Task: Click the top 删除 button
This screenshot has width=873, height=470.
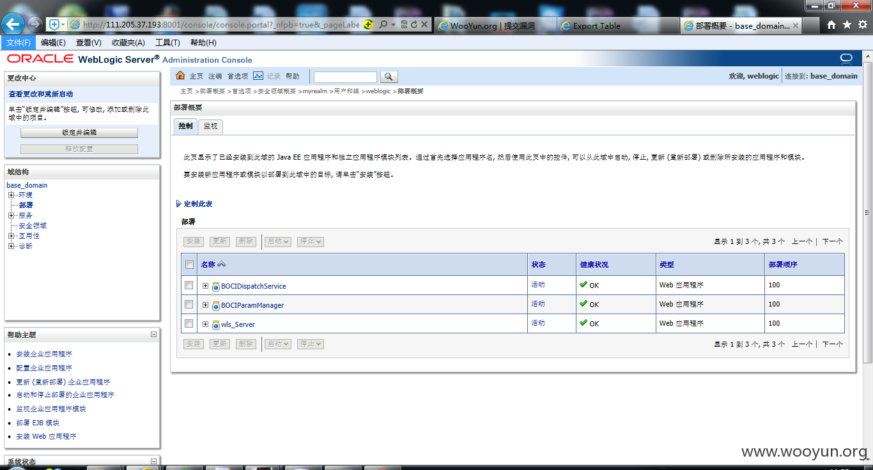Action: (x=246, y=241)
